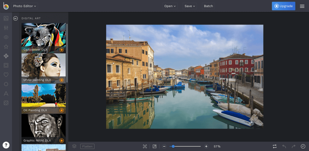Viewport: 309px width, 151px height.
Task: Expand the Save dropdown menu
Action: 190,6
